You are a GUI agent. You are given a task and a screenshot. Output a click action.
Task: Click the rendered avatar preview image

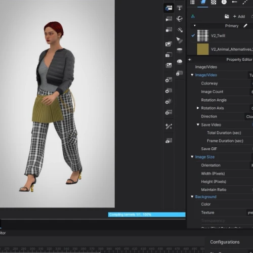click(57, 104)
